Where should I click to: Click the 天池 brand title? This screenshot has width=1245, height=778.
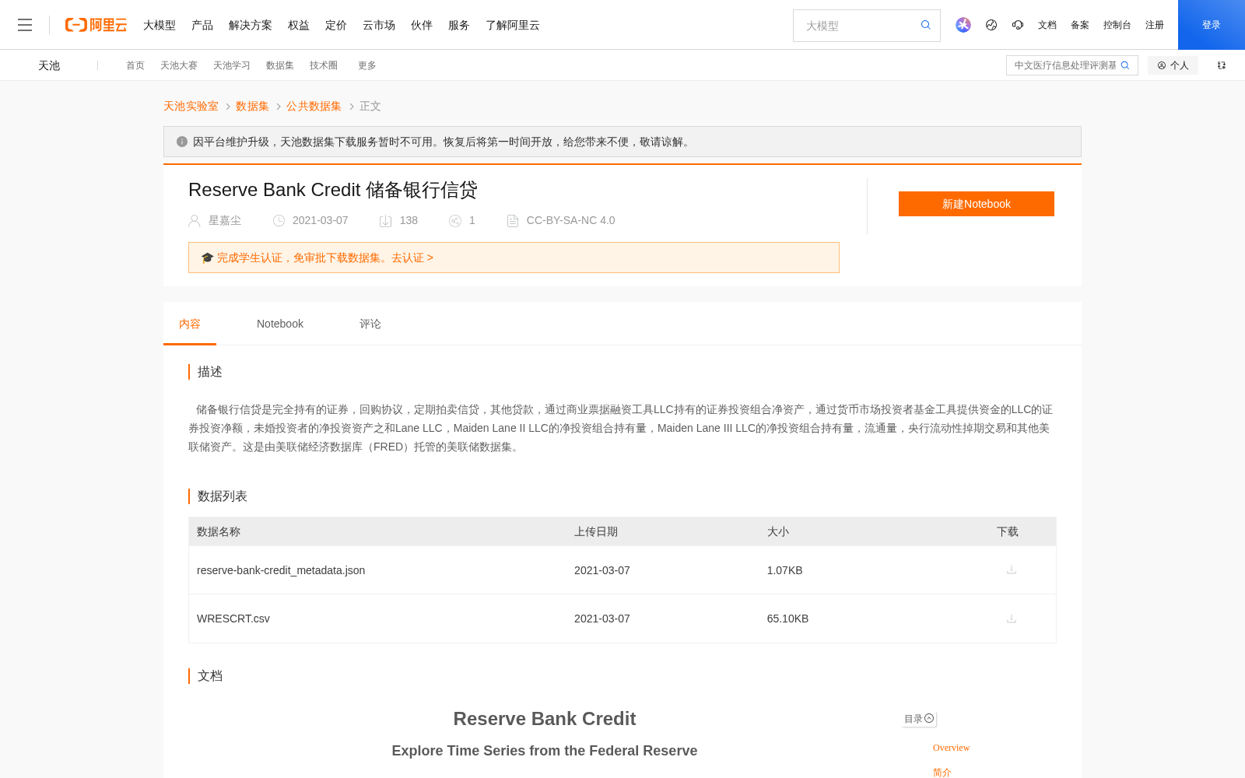coord(49,65)
